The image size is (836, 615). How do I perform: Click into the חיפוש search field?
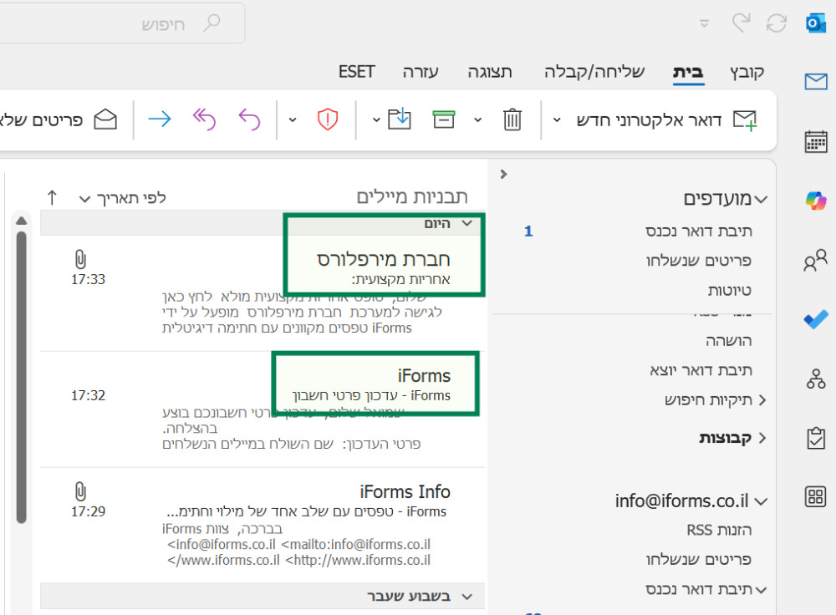pyautogui.click(x=121, y=23)
